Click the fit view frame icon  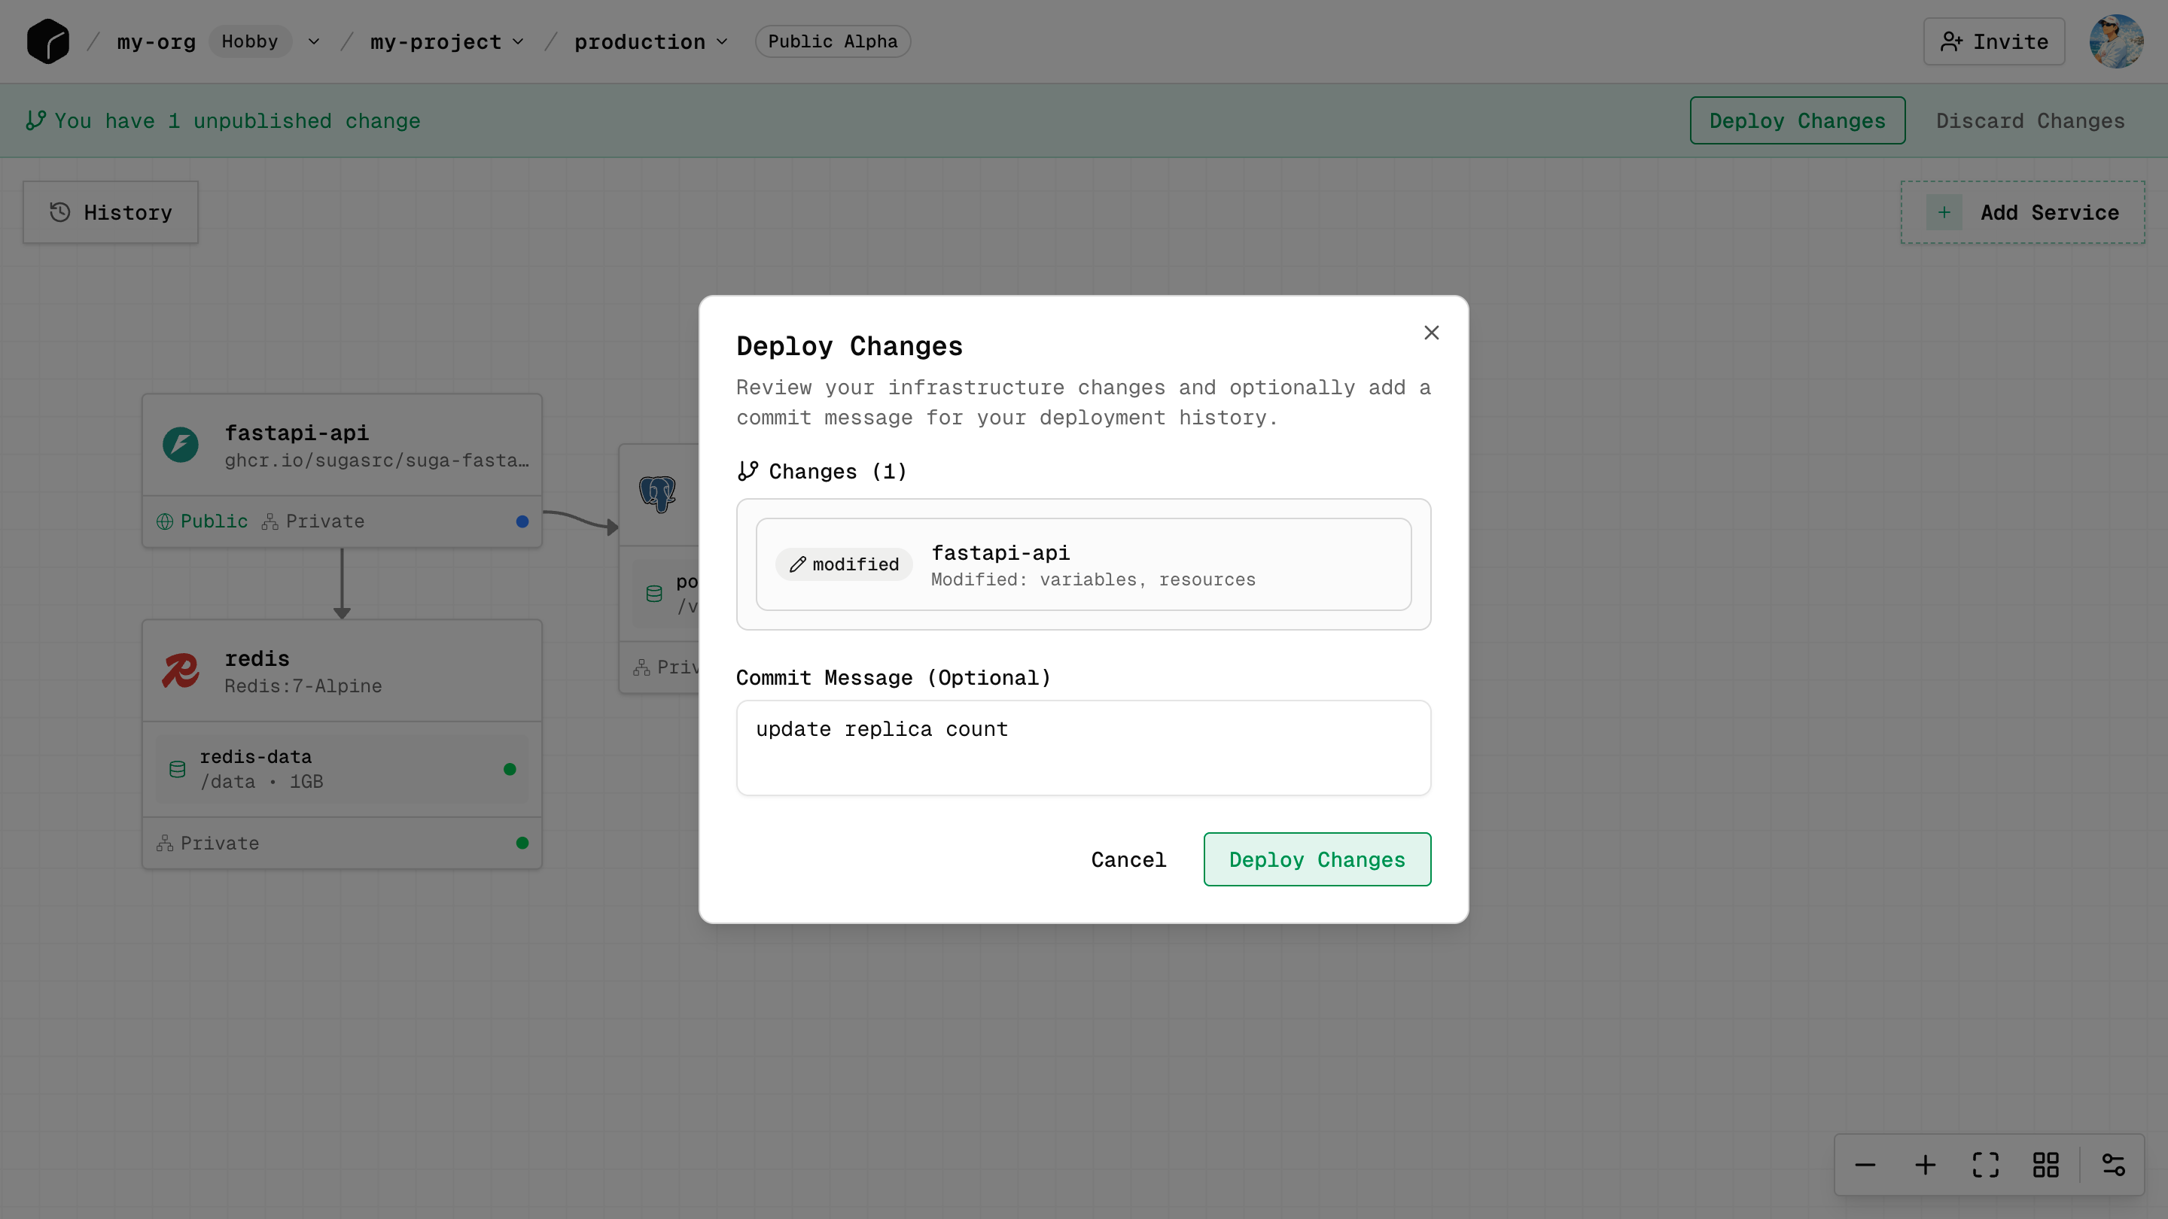(x=1985, y=1165)
